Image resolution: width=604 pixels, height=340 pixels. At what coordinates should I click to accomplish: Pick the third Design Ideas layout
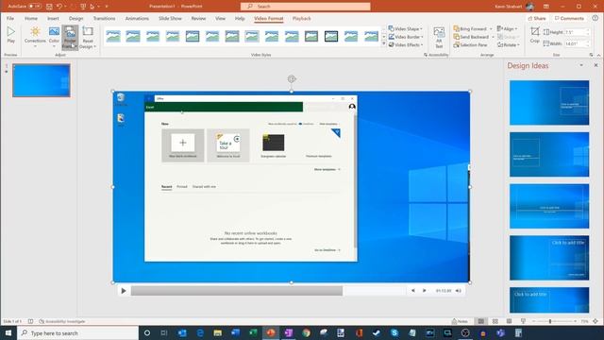549,206
